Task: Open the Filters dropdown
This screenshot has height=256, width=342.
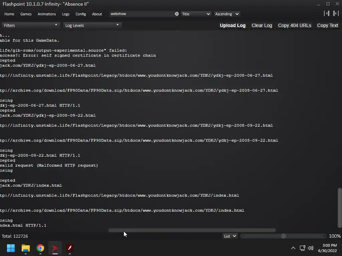Action: 30,25
